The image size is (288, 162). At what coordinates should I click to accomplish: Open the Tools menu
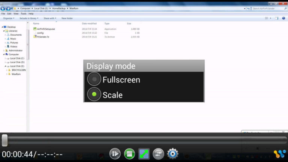[x=23, y=14]
